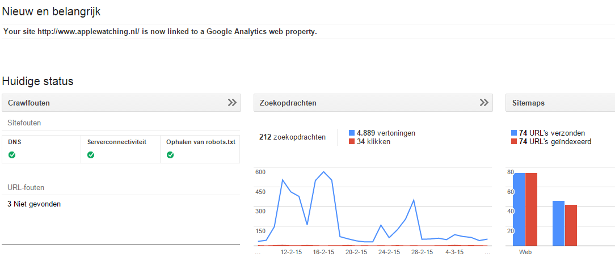Click red URL's geïndexeerd legend square
The image size is (615, 261).
pos(514,142)
